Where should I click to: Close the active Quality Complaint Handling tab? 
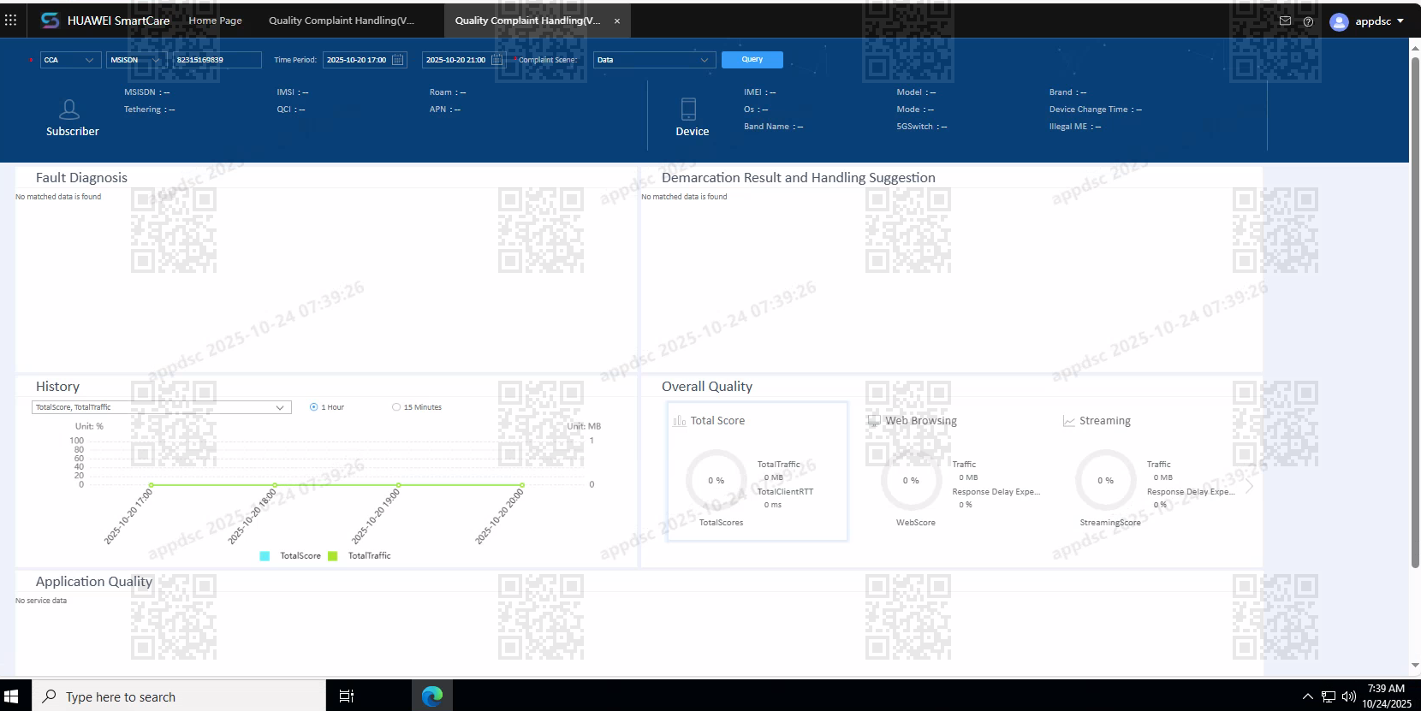pos(617,21)
